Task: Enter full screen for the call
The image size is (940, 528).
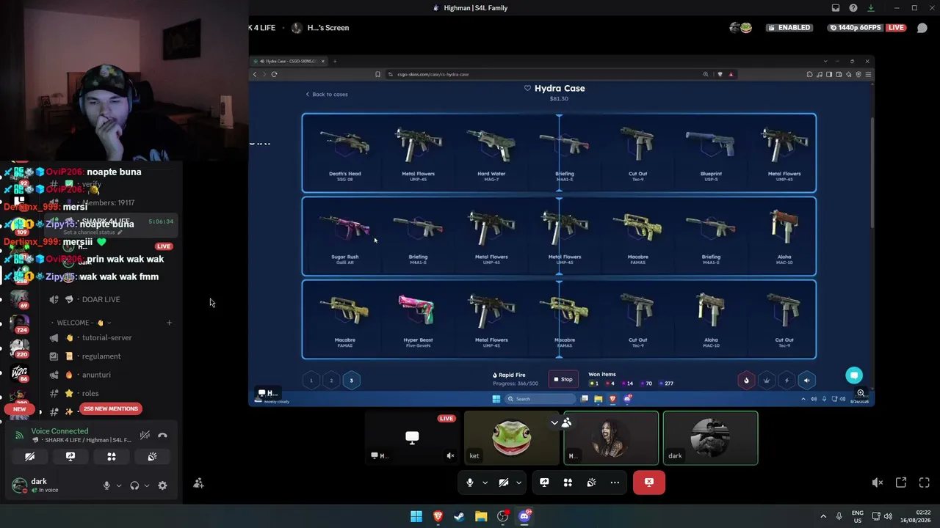Action: click(x=925, y=483)
